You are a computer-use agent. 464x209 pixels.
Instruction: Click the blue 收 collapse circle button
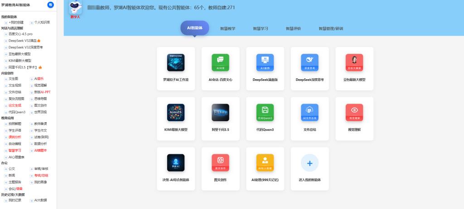pyautogui.click(x=51, y=5)
